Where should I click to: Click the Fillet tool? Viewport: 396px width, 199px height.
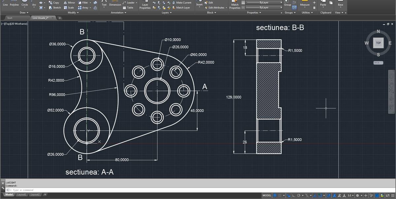[x=83, y=3]
